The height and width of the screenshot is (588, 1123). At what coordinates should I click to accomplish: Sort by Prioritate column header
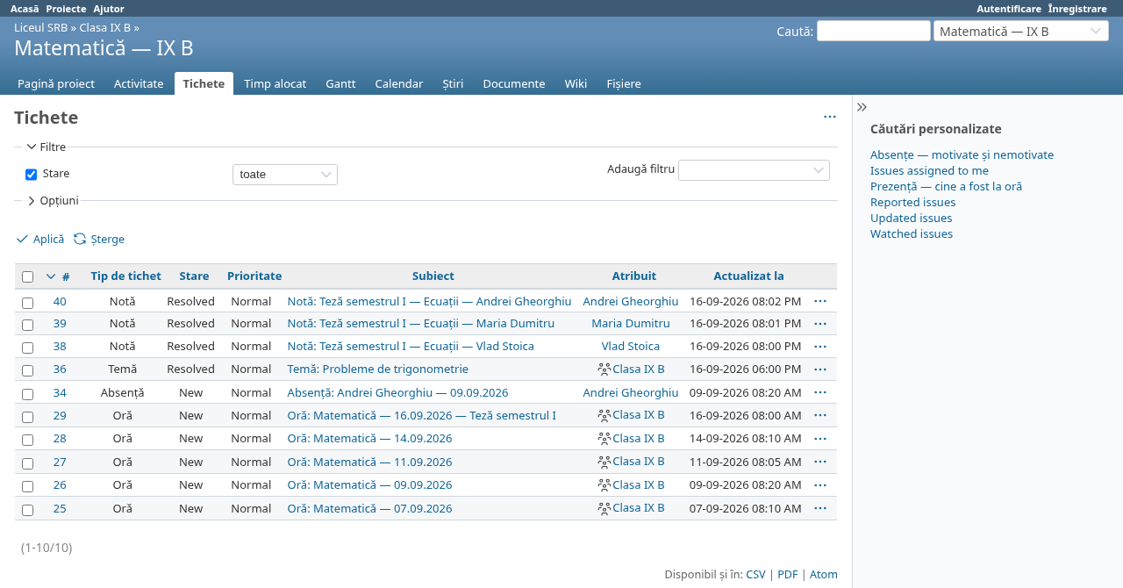[254, 276]
